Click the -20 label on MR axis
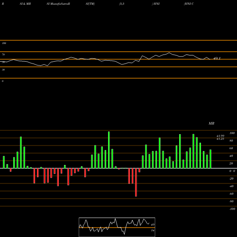 click(x=231, y=179)
